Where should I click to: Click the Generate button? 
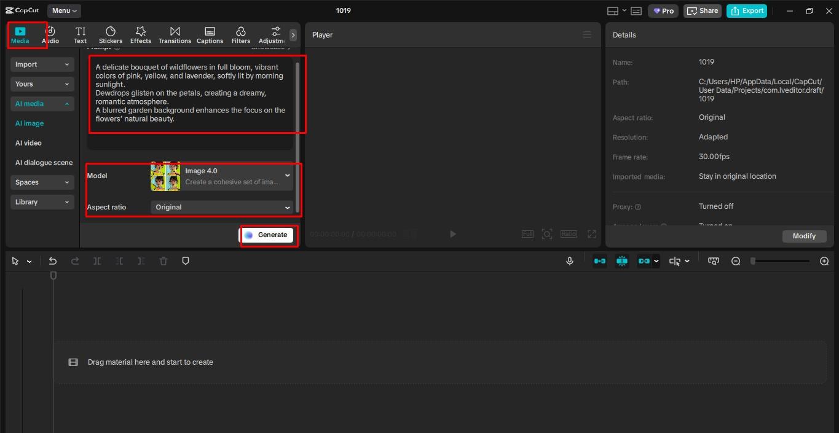click(267, 235)
